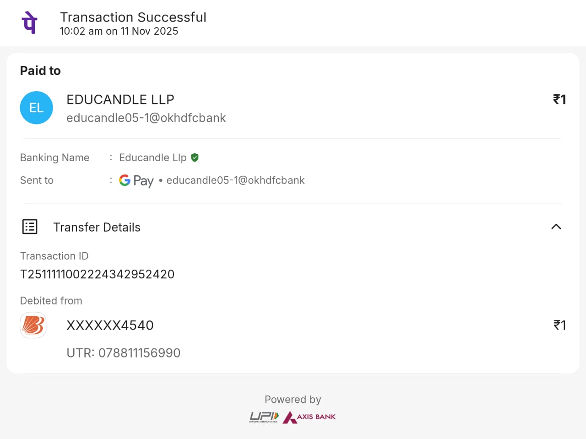Collapse the Transfer Details chevron

pos(556,227)
